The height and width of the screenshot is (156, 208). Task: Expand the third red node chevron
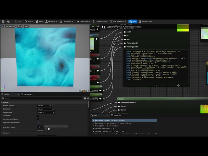98,78
